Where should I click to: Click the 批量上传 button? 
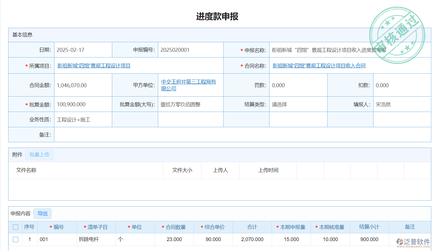(x=39, y=155)
